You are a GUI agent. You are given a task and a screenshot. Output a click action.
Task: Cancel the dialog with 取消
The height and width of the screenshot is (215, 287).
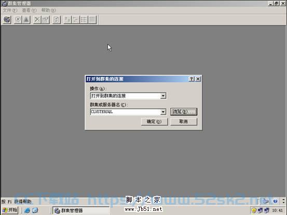(x=184, y=122)
